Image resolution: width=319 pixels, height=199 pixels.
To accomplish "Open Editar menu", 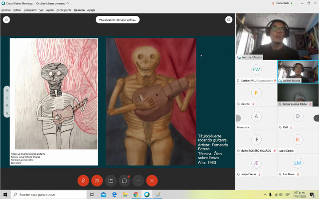I will coord(17,10).
